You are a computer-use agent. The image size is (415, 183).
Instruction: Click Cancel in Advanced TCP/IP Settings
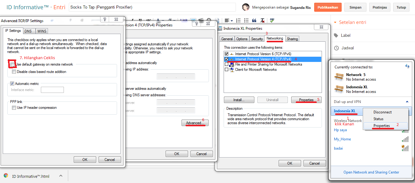point(110,160)
